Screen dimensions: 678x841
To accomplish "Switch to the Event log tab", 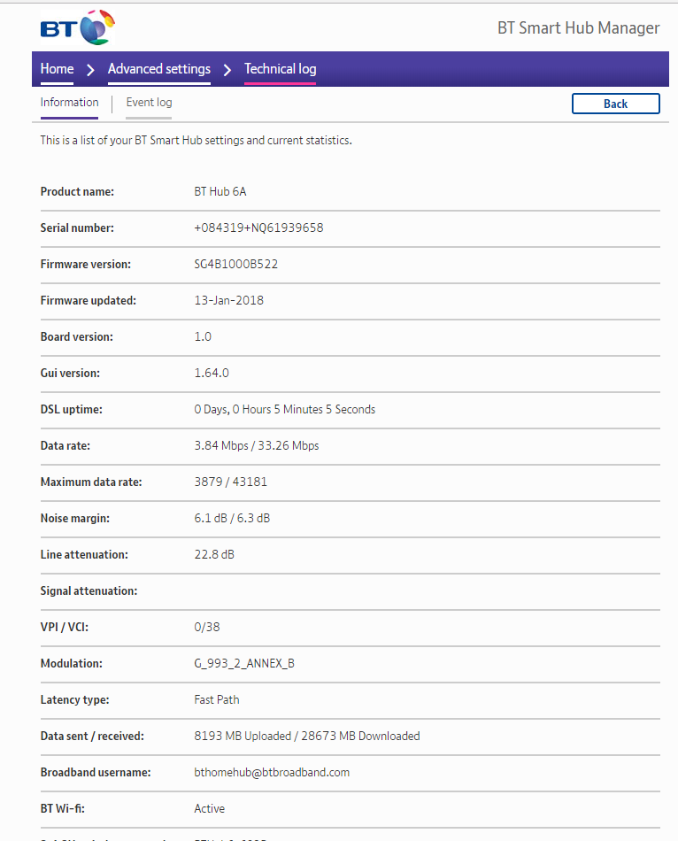I will [149, 103].
